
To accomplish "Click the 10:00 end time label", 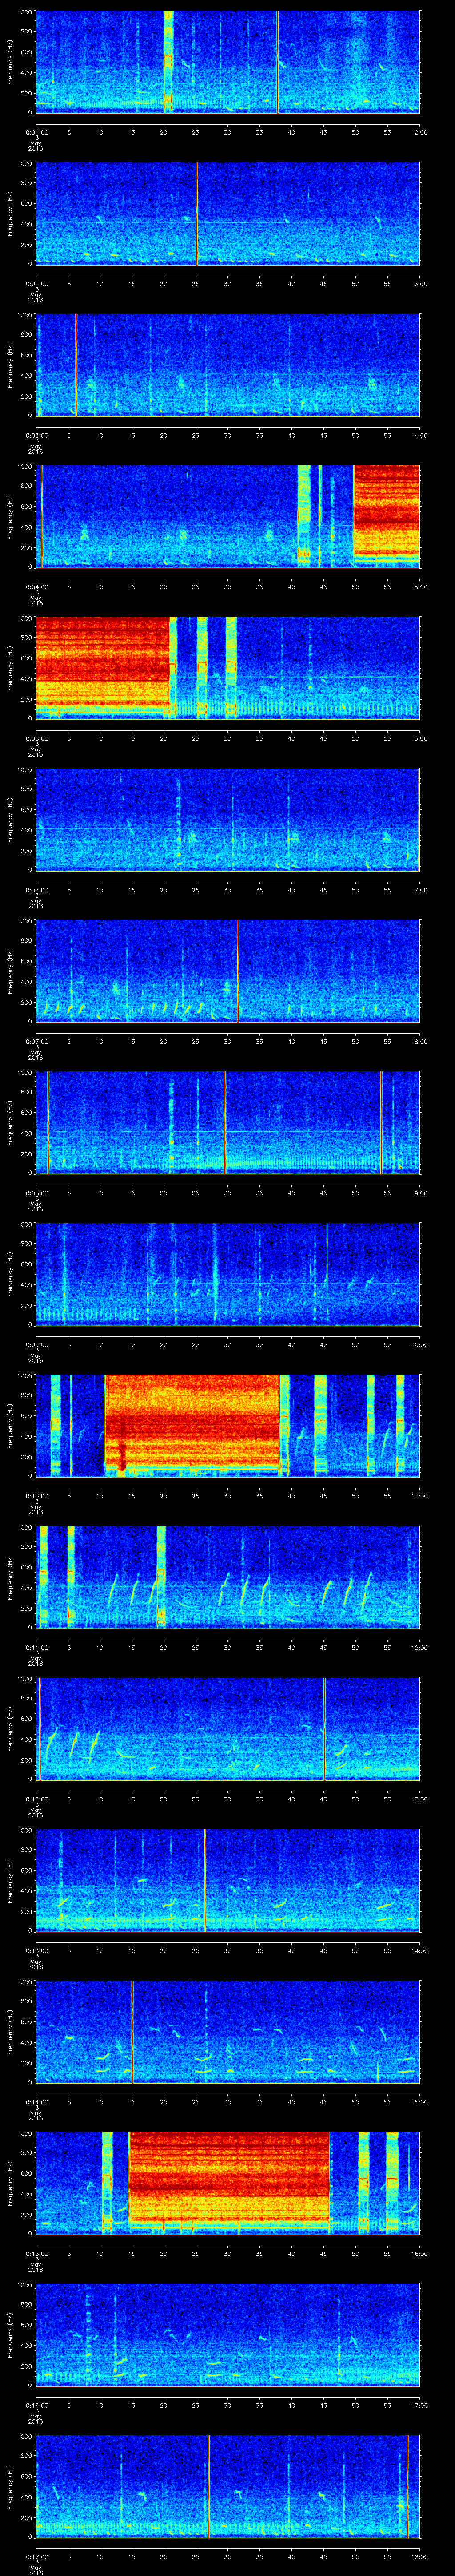I will pyautogui.click(x=419, y=1344).
